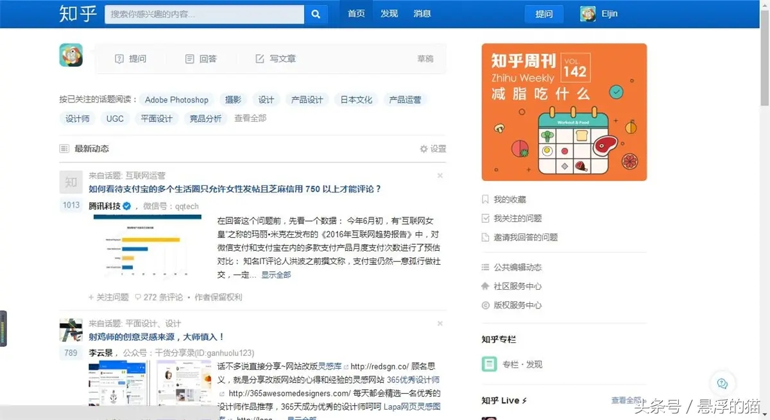Open 专栏 · 发现 link
Image resolution: width=770 pixels, height=420 pixels.
point(522,364)
